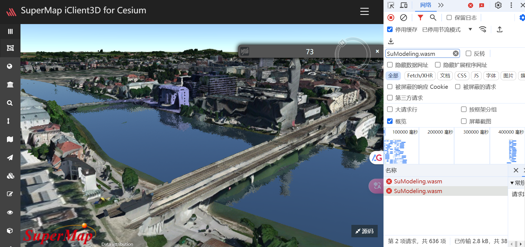The height and width of the screenshot is (247, 525).
Task: Click the red issues square icon
Action: tap(482, 6)
